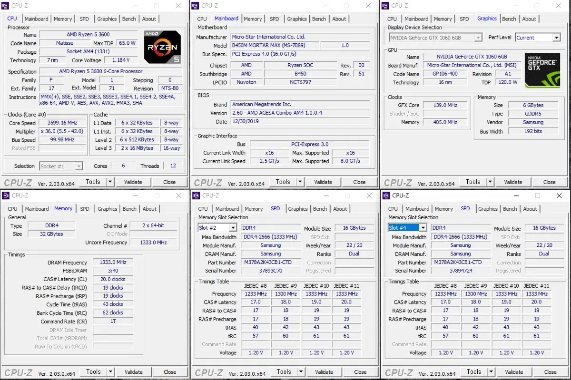Click Close button in Graphics window
This screenshot has height=380, width=571.
[x=550, y=182]
